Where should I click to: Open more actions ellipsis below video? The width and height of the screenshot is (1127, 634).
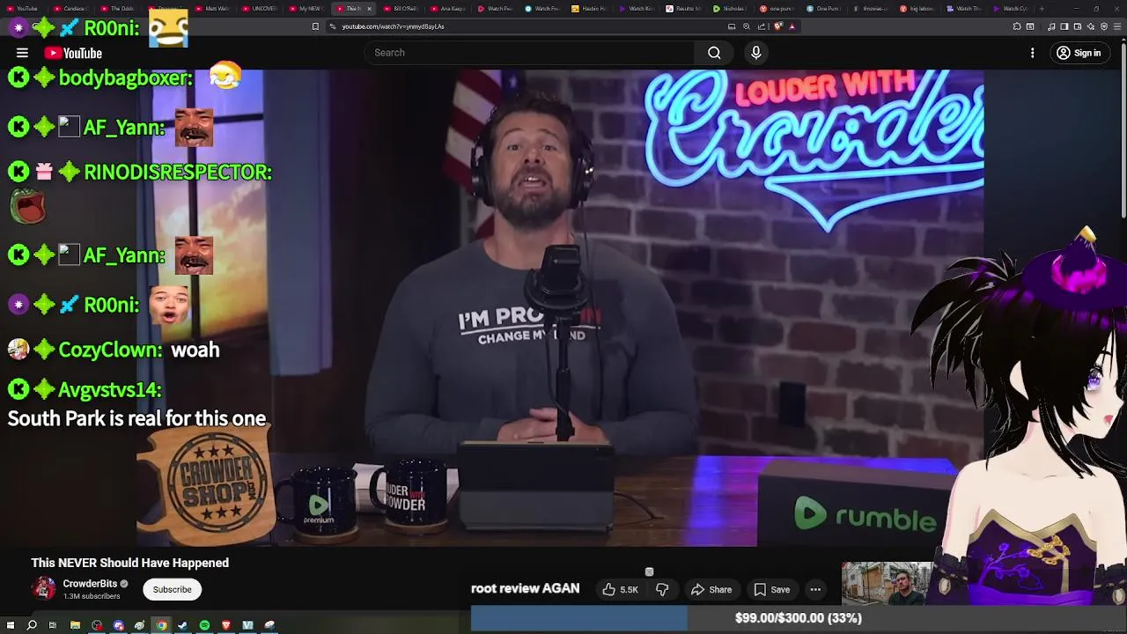coord(815,590)
